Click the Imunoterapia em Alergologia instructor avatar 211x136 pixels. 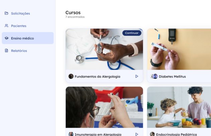71,134
